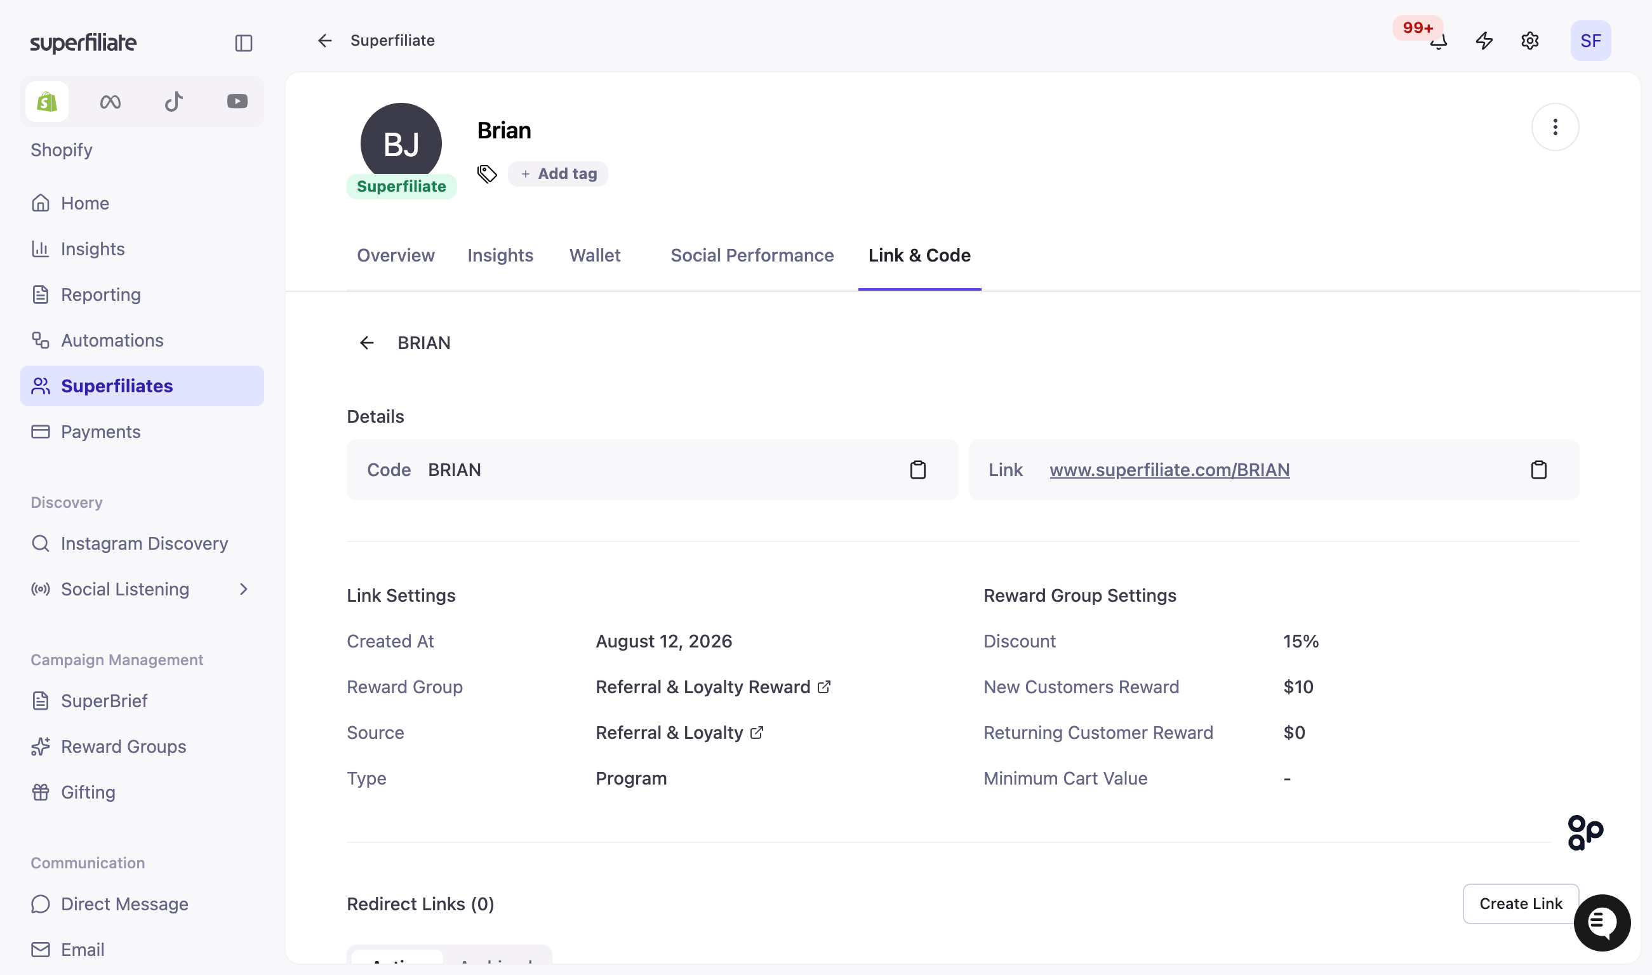The image size is (1652, 975).
Task: Go back from the BRIAN code page
Action: coord(367,343)
